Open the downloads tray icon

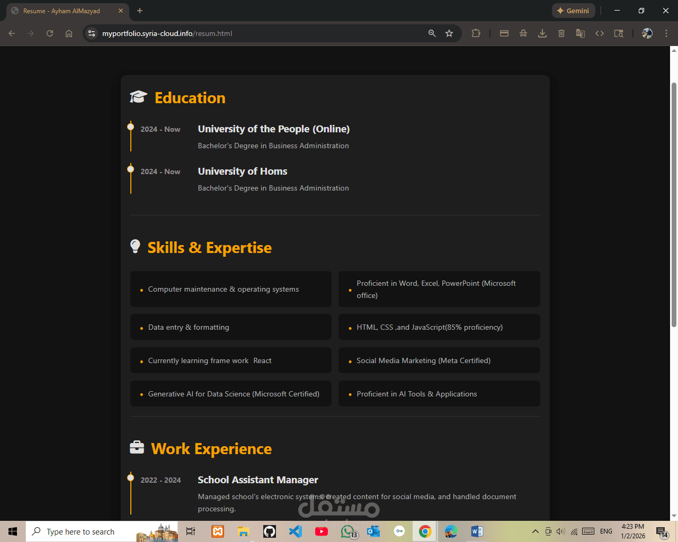coord(542,33)
